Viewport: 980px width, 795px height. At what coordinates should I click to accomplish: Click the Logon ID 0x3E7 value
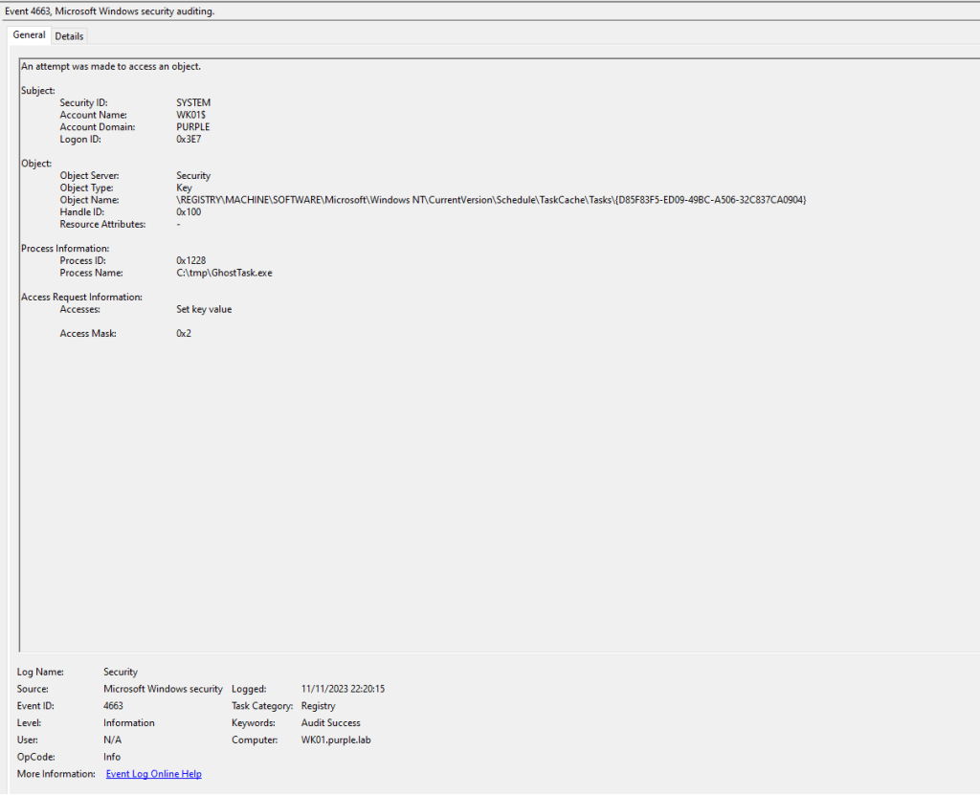[189, 139]
